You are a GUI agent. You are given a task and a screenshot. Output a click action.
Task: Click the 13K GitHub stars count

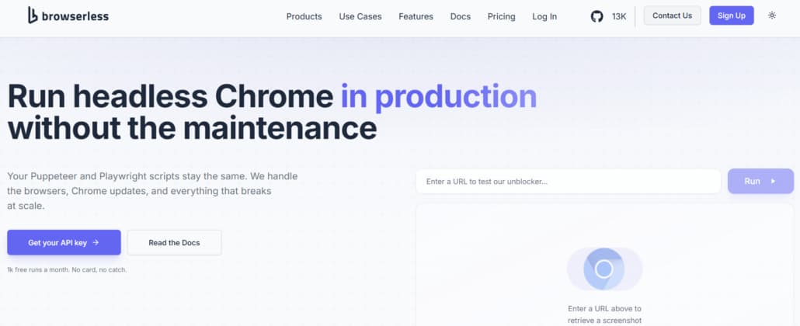(x=619, y=16)
